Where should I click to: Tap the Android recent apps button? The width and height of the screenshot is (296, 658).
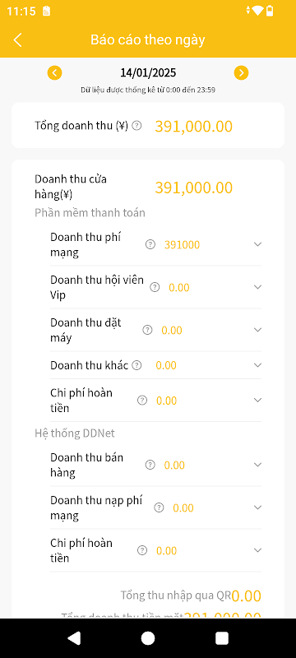pyautogui.click(x=222, y=638)
